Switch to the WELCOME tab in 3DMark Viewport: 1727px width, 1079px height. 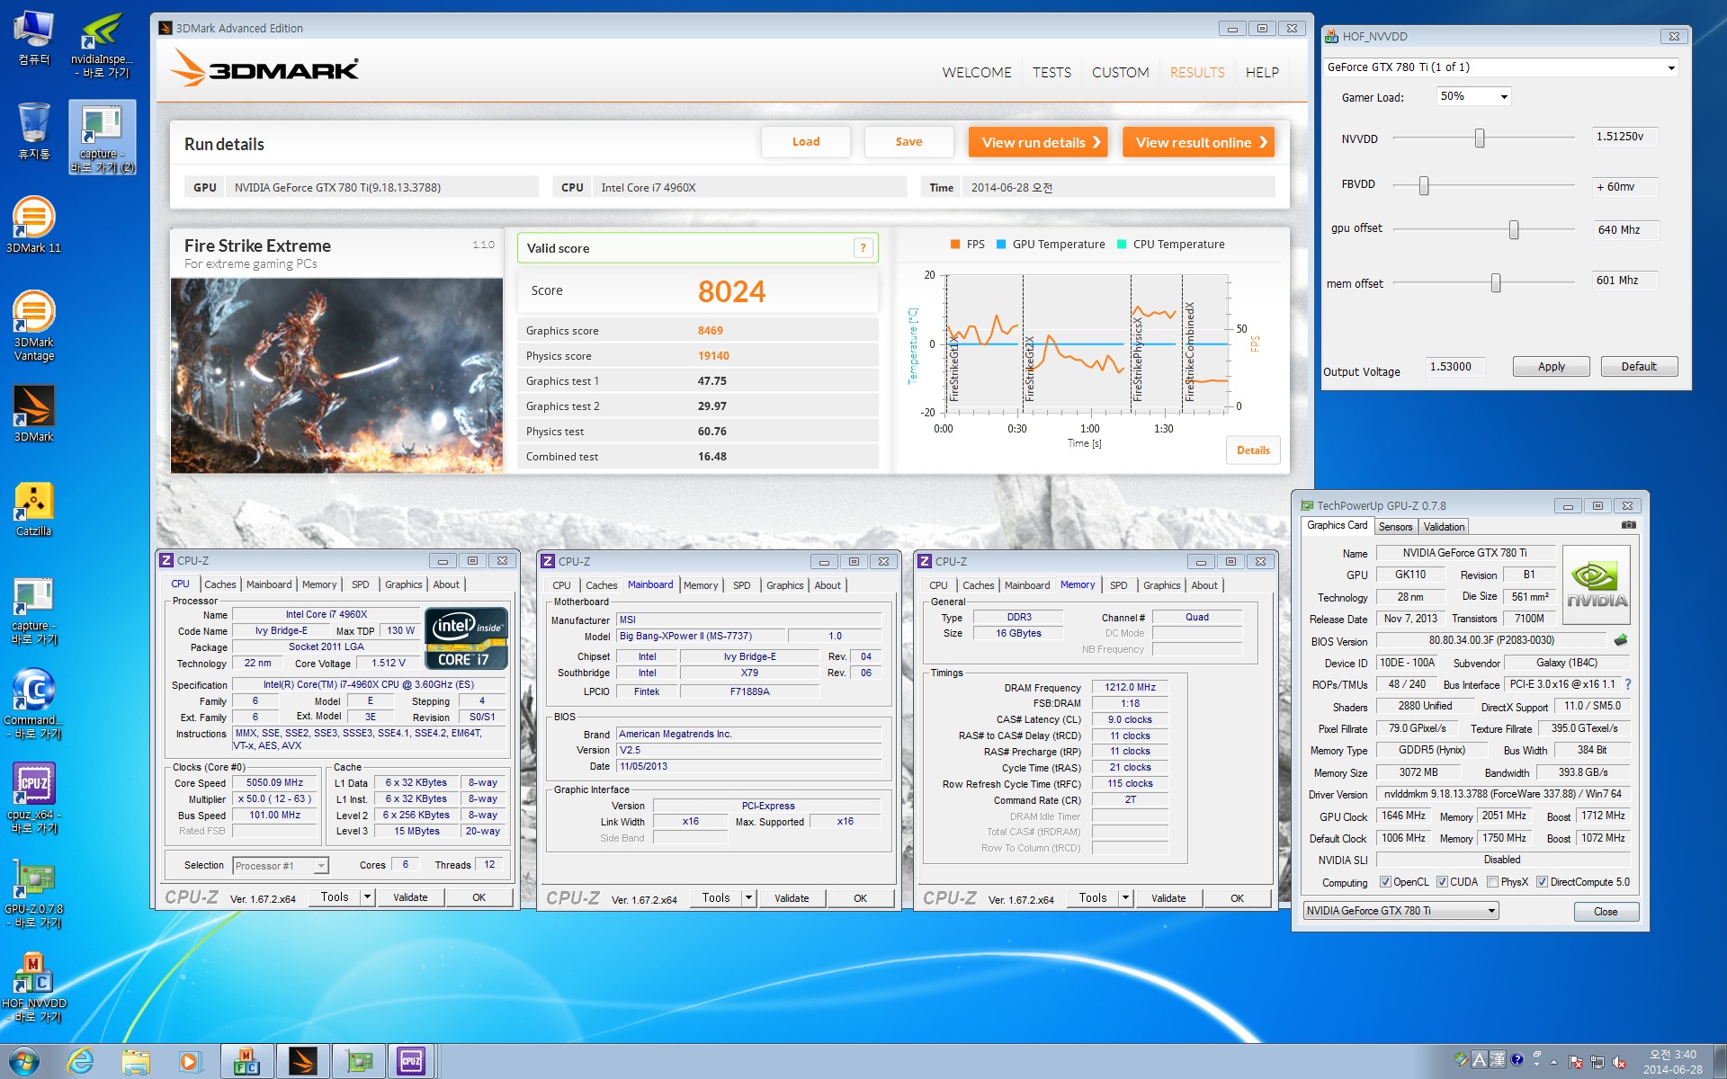pyautogui.click(x=977, y=73)
